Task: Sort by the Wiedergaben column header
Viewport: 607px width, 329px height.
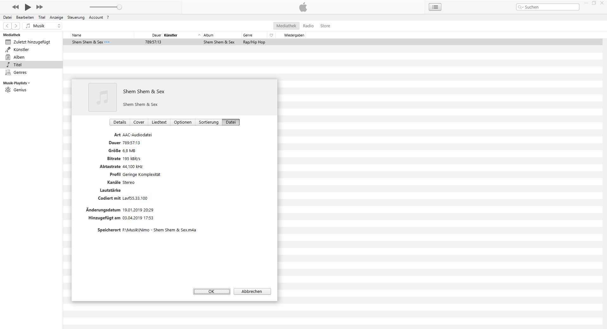Action: 291,35
